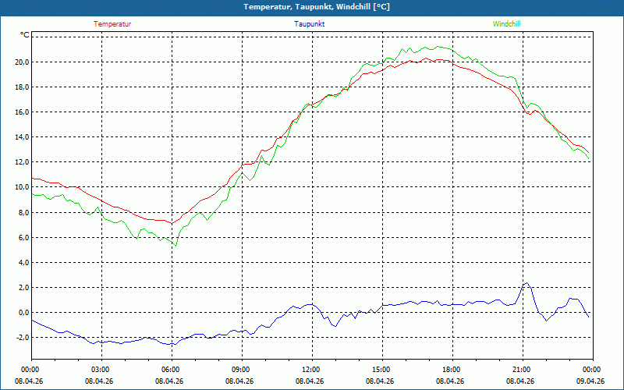Click the 08.04.26 date below 21:00

pyautogui.click(x=520, y=381)
